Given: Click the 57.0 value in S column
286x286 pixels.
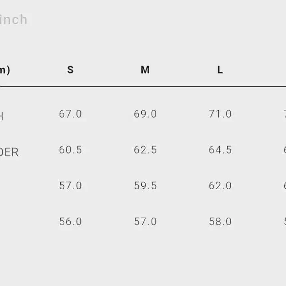Looking at the screenshot, I should [x=70, y=186].
